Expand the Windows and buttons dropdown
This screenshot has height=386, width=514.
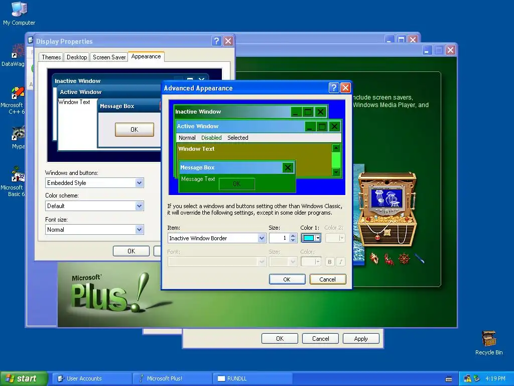pos(140,183)
